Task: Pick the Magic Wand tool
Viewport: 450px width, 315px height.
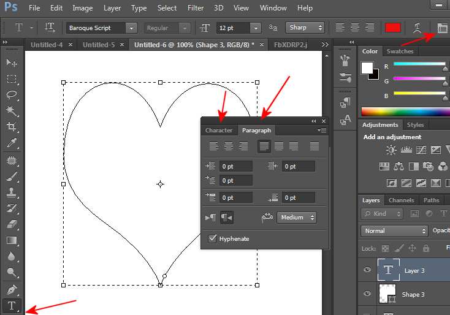Action: tap(12, 111)
